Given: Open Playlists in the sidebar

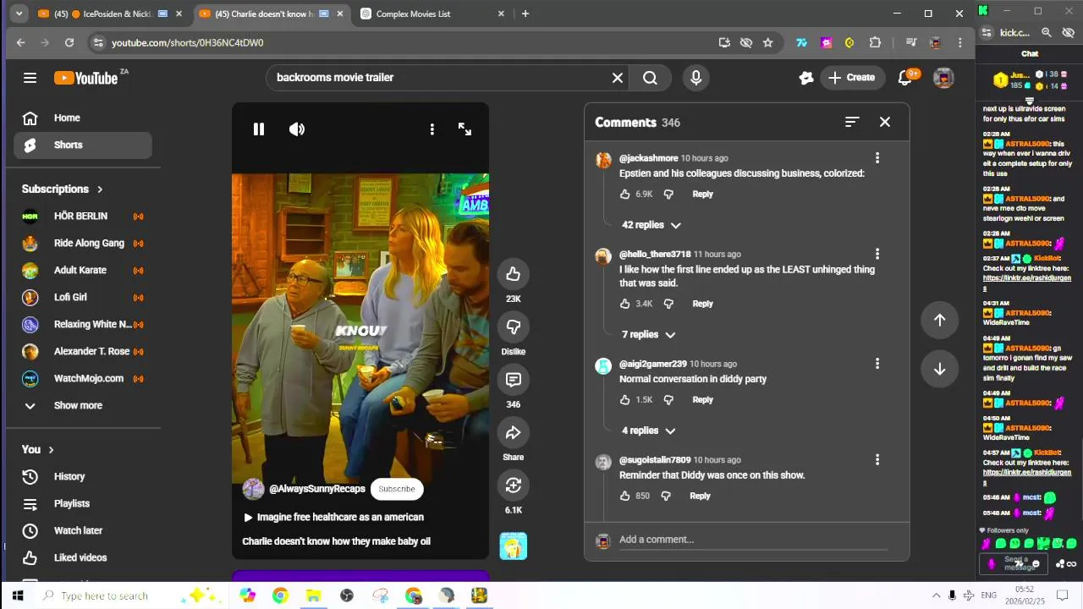Looking at the screenshot, I should (83, 504).
